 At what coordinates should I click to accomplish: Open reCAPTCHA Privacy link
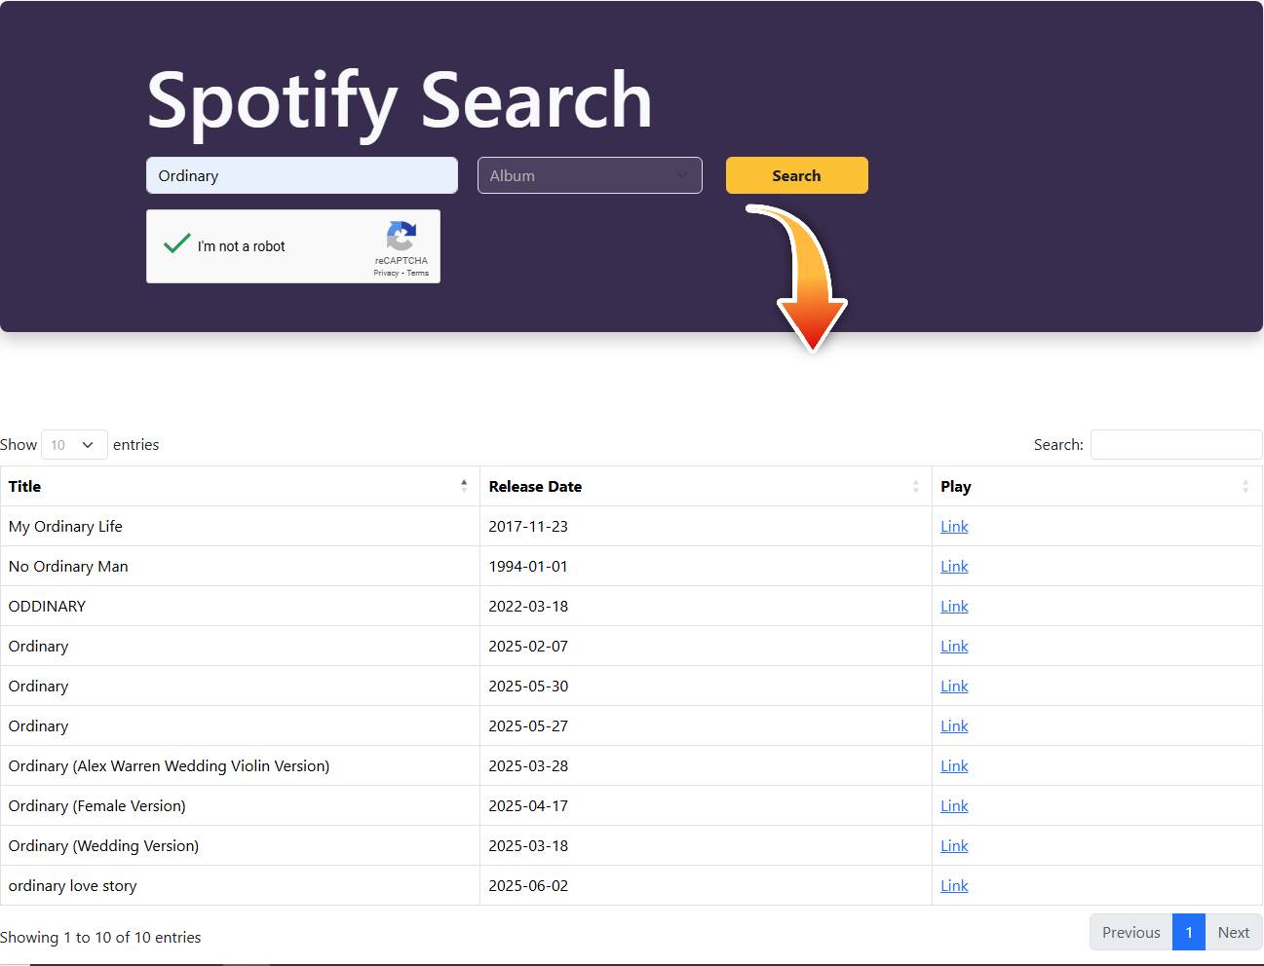pos(386,273)
